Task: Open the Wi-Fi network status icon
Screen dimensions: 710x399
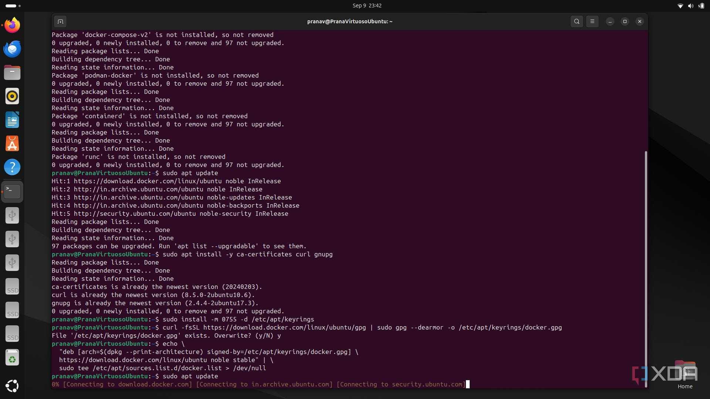Action: 680,6
